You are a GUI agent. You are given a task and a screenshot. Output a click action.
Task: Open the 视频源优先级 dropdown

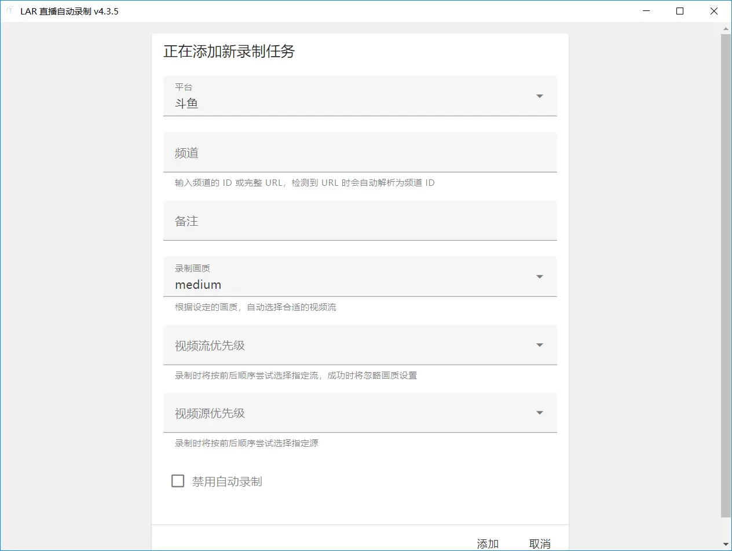[x=359, y=413]
